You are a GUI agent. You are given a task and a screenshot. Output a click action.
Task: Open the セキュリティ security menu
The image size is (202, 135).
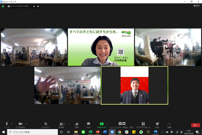[46, 125]
